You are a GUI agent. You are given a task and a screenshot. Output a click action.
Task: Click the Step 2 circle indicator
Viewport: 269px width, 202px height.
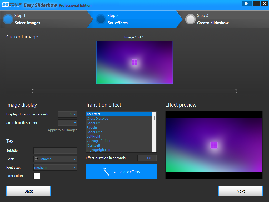click(101, 19)
